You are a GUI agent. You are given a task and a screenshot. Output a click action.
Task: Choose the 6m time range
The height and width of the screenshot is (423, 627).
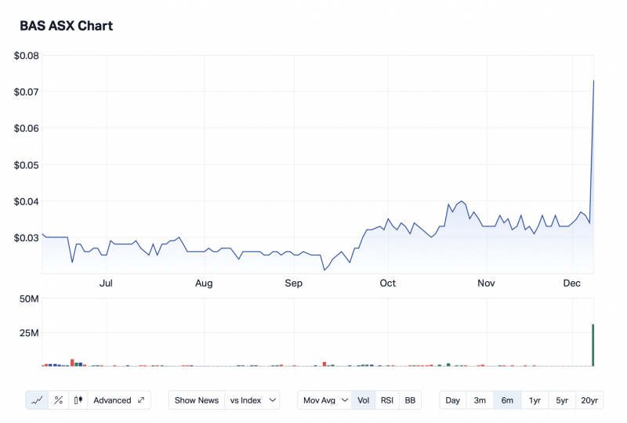[x=507, y=400]
